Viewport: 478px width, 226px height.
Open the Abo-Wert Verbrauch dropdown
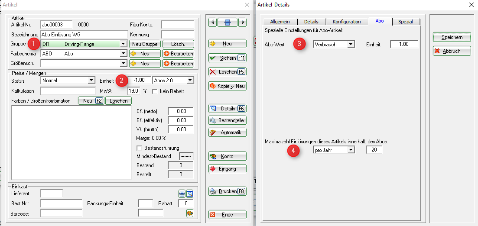pos(351,44)
